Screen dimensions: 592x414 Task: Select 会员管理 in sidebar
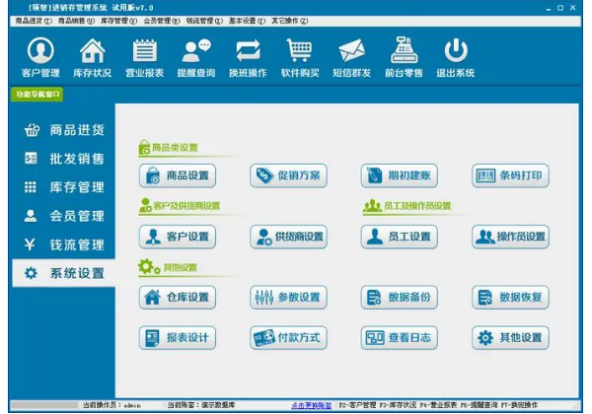pyautogui.click(x=64, y=216)
